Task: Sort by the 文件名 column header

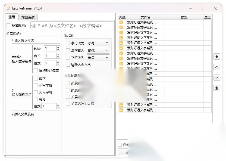Action: [x=145, y=17]
